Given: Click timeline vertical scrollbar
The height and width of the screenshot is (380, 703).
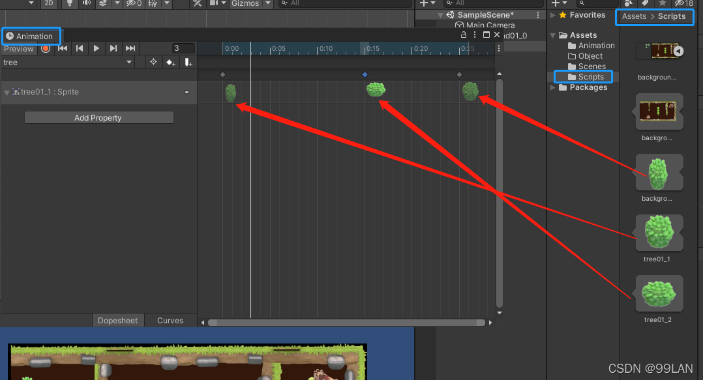Looking at the screenshot, I should (499, 193).
